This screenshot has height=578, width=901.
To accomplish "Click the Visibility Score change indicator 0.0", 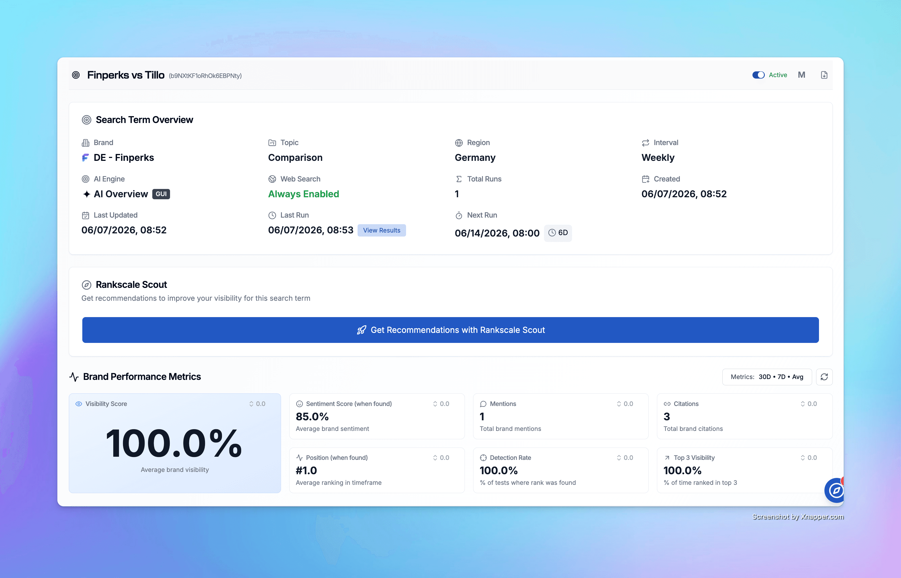I will point(257,404).
